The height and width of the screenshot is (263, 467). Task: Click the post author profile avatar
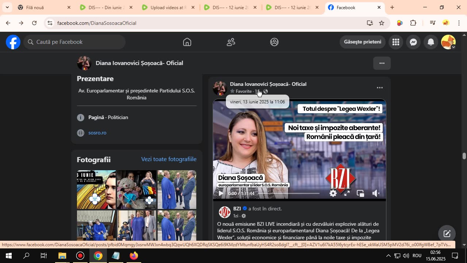tap(220, 88)
